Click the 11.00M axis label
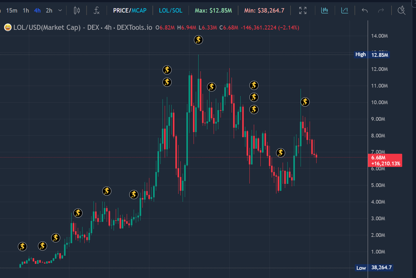Screen dimensions: 416x278 380,86
